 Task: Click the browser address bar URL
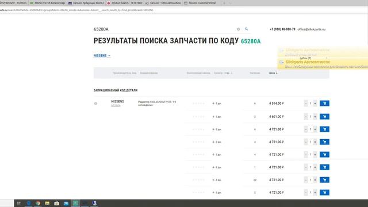[x=76, y=10]
